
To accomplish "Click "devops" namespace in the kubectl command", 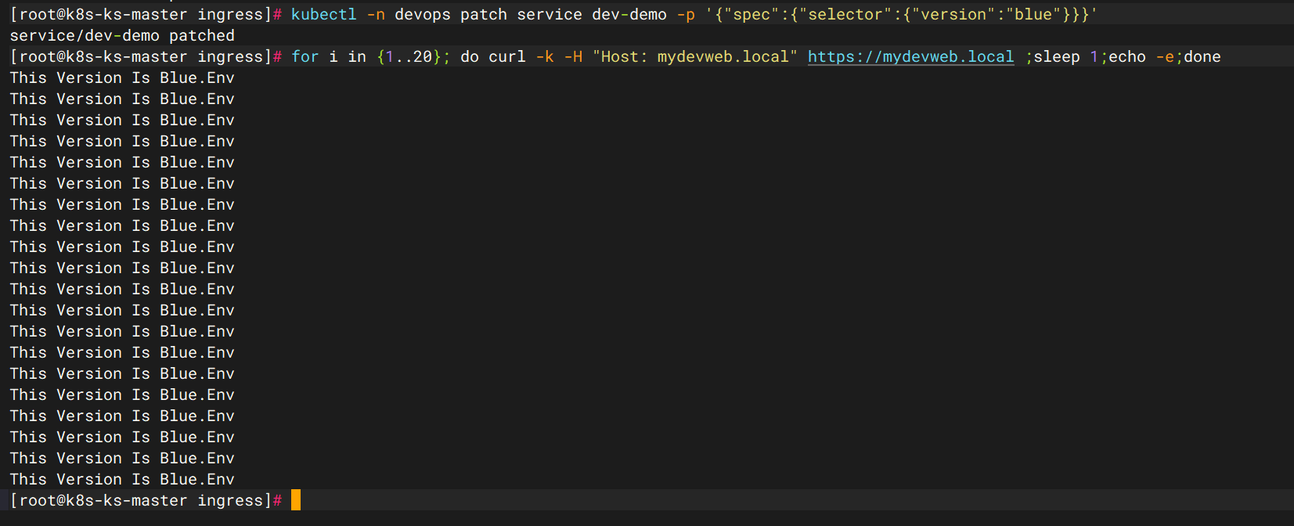I will 423,15.
